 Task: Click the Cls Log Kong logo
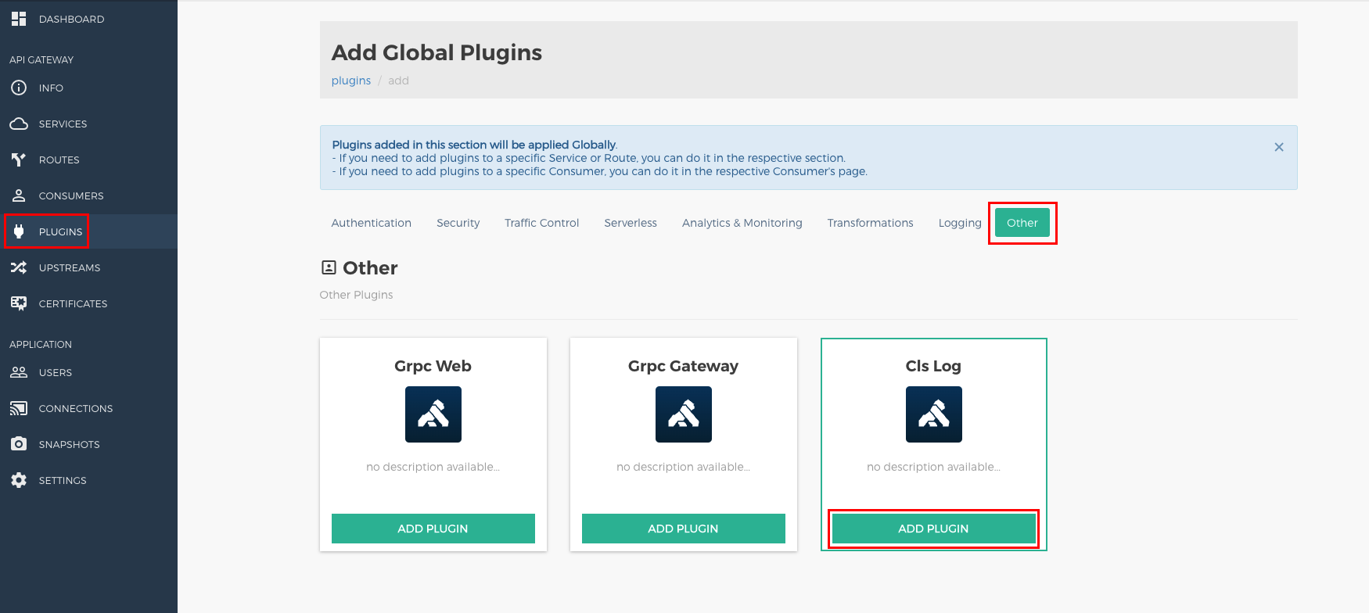coord(934,414)
